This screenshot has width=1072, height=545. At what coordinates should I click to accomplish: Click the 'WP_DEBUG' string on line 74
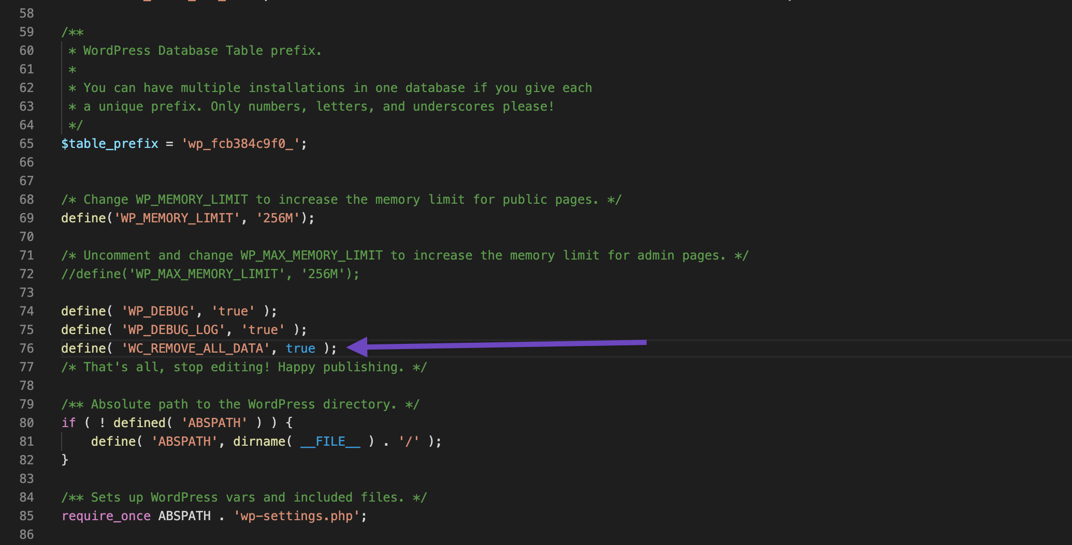158,311
